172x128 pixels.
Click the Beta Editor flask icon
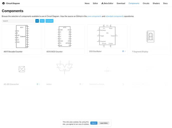point(102,3)
